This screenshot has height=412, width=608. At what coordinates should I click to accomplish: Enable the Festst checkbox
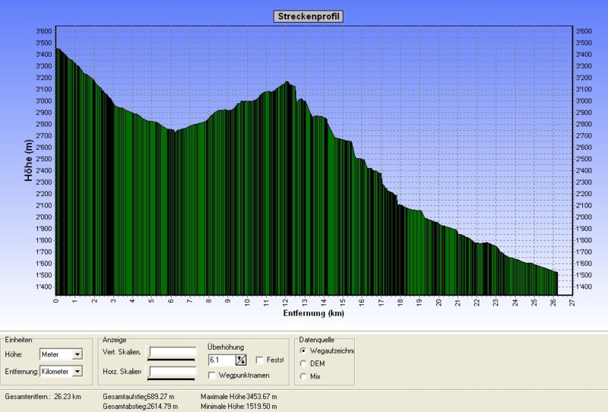(x=260, y=360)
